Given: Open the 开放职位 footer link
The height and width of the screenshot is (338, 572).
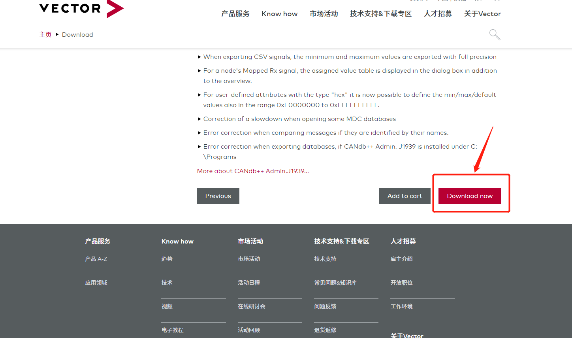Looking at the screenshot, I should [401, 282].
